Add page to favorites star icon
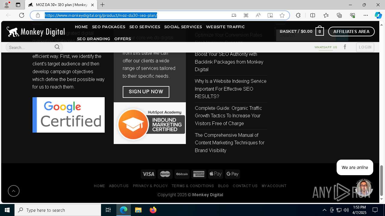385x216 pixels. tap(282, 15)
